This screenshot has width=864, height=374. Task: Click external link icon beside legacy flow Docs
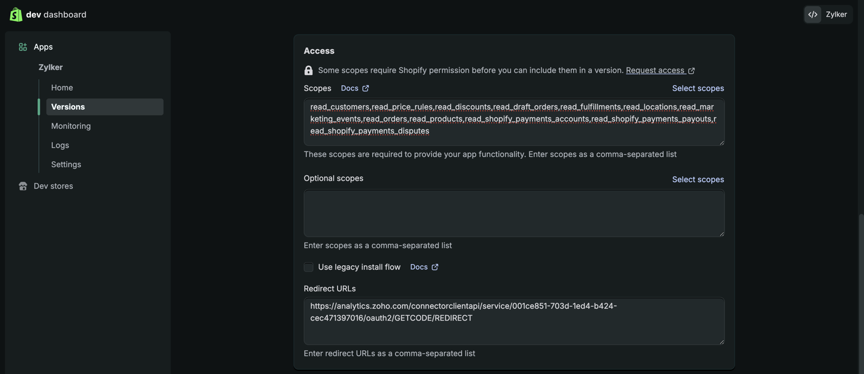point(435,267)
